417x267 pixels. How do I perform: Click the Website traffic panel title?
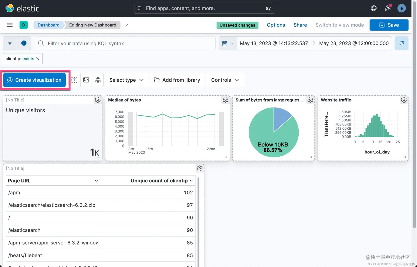pyautogui.click(x=336, y=100)
